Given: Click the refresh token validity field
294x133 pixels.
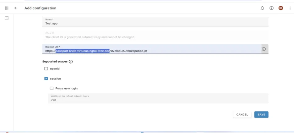Looking at the screenshot, I should (158, 98).
